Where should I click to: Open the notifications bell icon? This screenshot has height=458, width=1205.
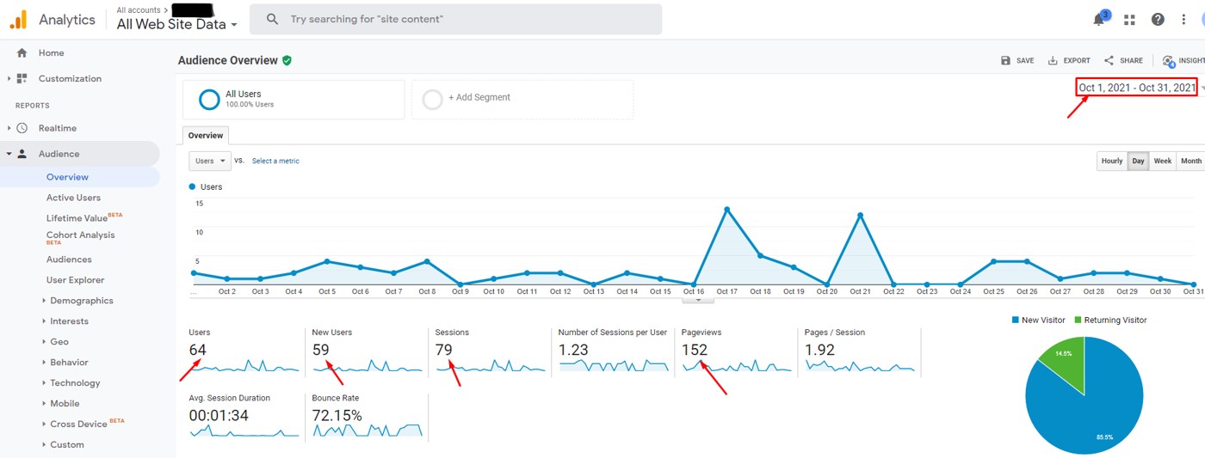[x=1099, y=20]
